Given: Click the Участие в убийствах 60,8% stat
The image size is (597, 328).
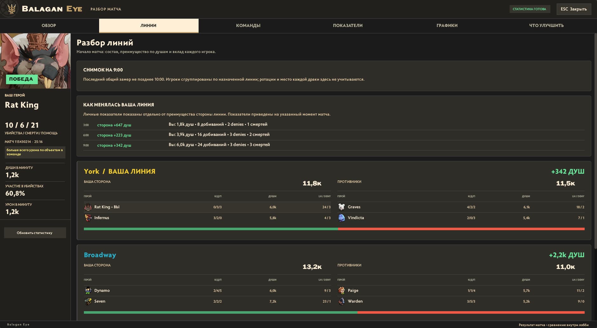Looking at the screenshot, I should [x=35, y=191].
